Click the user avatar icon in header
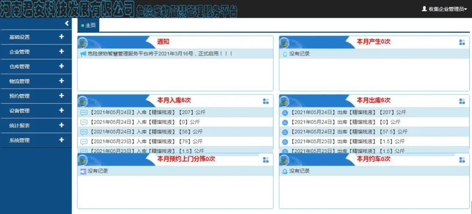The image size is (472, 214). 424,9
